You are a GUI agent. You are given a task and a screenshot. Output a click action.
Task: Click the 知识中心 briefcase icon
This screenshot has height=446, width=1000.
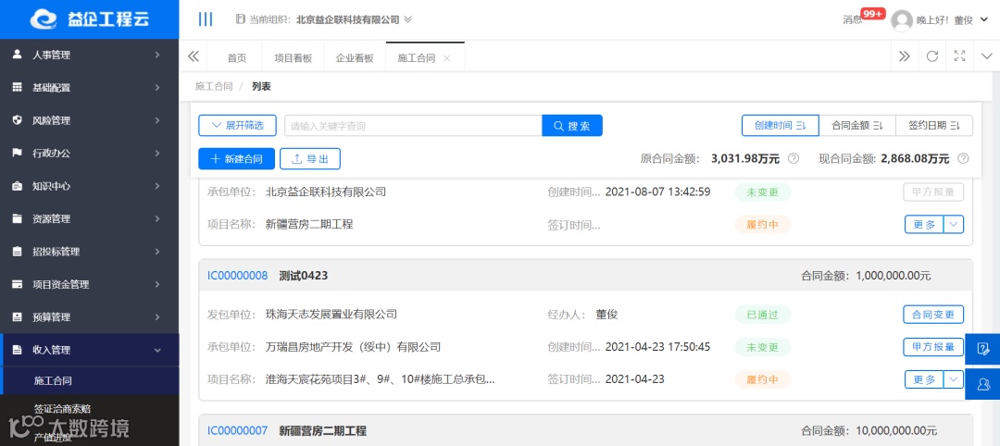(18, 186)
